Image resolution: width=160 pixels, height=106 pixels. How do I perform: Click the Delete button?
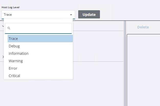143,27
